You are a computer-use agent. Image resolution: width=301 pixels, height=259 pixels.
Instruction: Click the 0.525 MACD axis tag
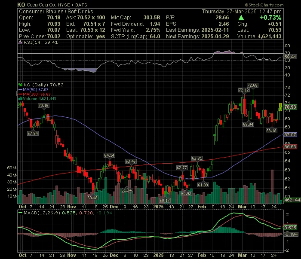click(290, 228)
